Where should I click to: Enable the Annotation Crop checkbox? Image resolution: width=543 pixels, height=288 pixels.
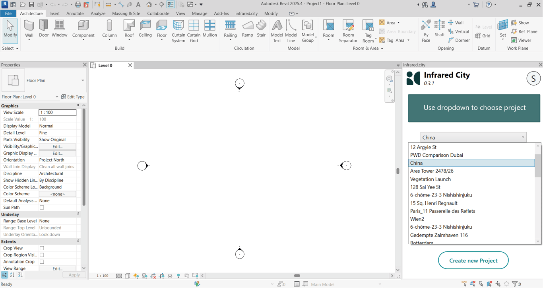pos(42,262)
